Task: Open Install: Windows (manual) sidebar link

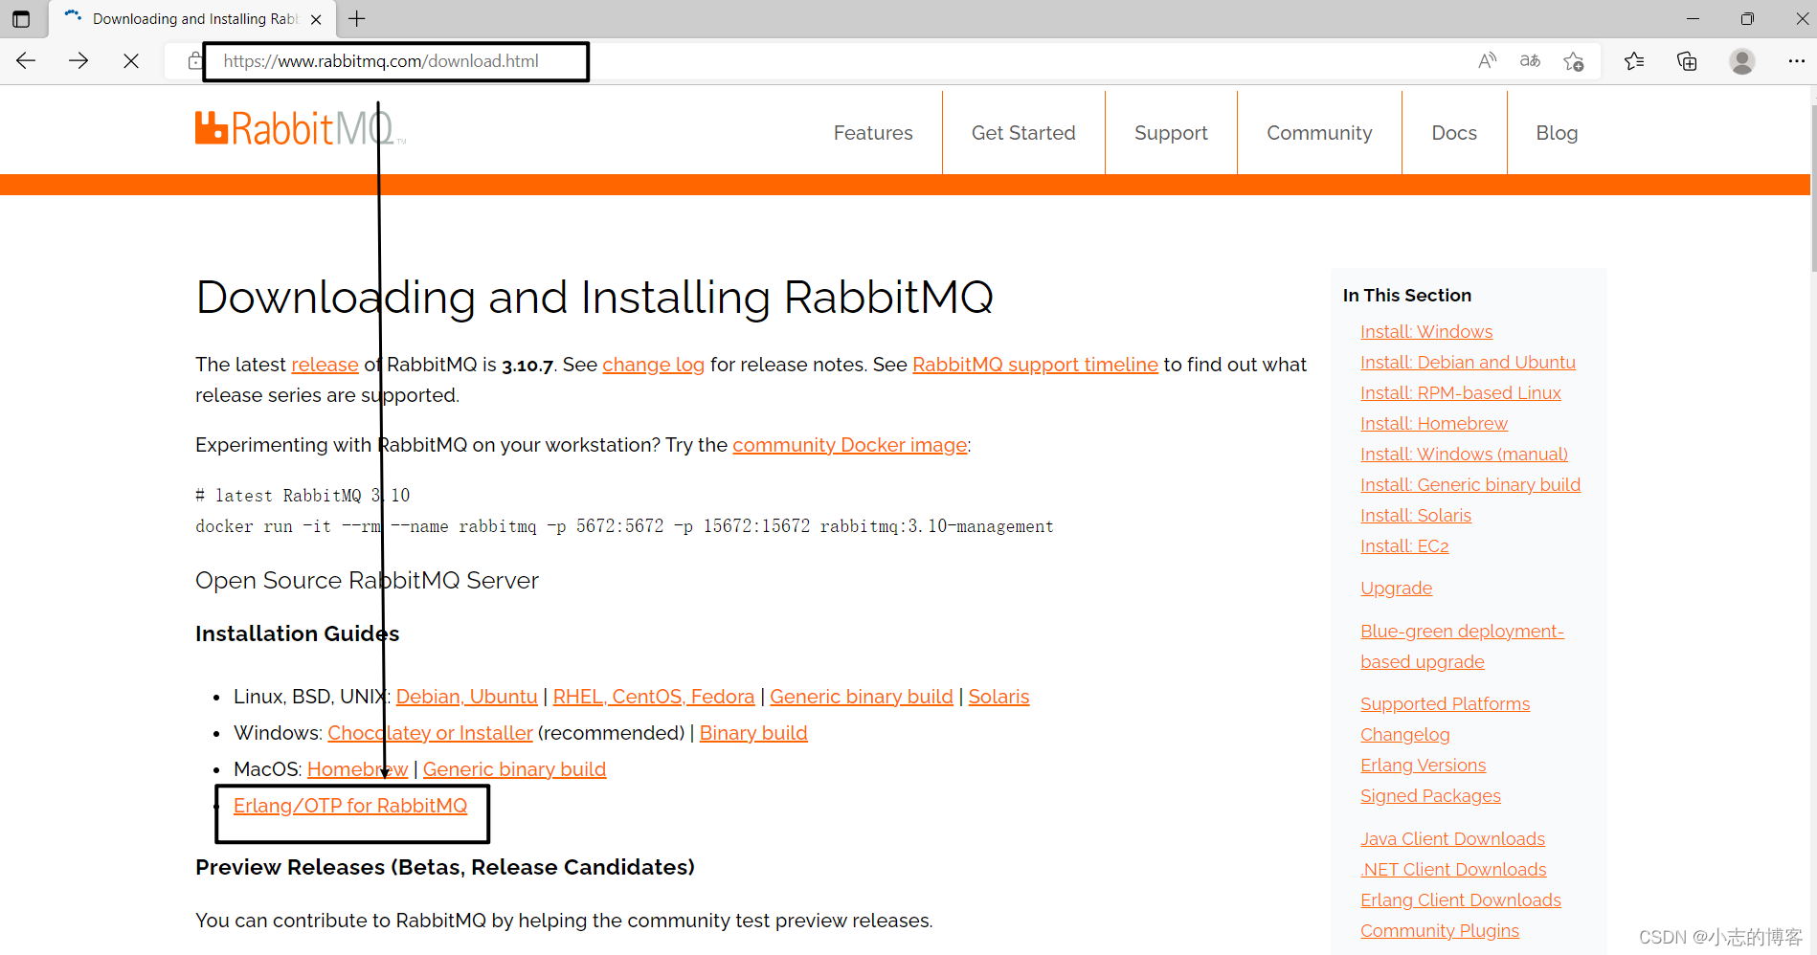Action: (1464, 455)
